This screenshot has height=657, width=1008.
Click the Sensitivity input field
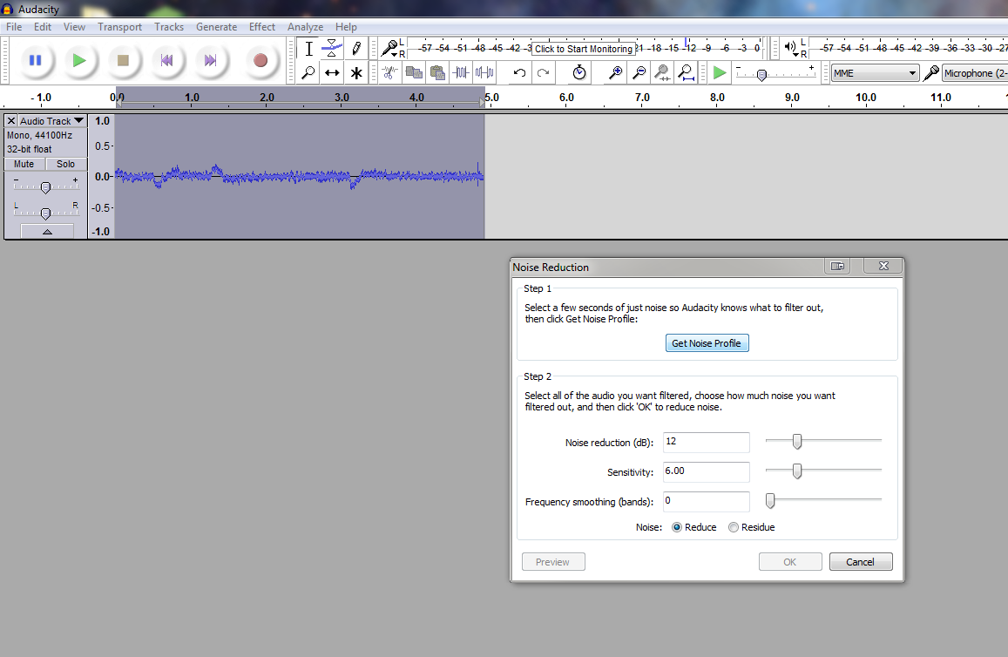tap(706, 472)
